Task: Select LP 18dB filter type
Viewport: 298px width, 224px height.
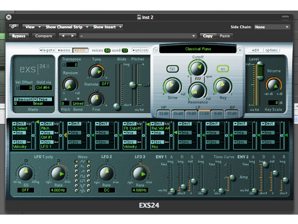Action: coord(191,114)
